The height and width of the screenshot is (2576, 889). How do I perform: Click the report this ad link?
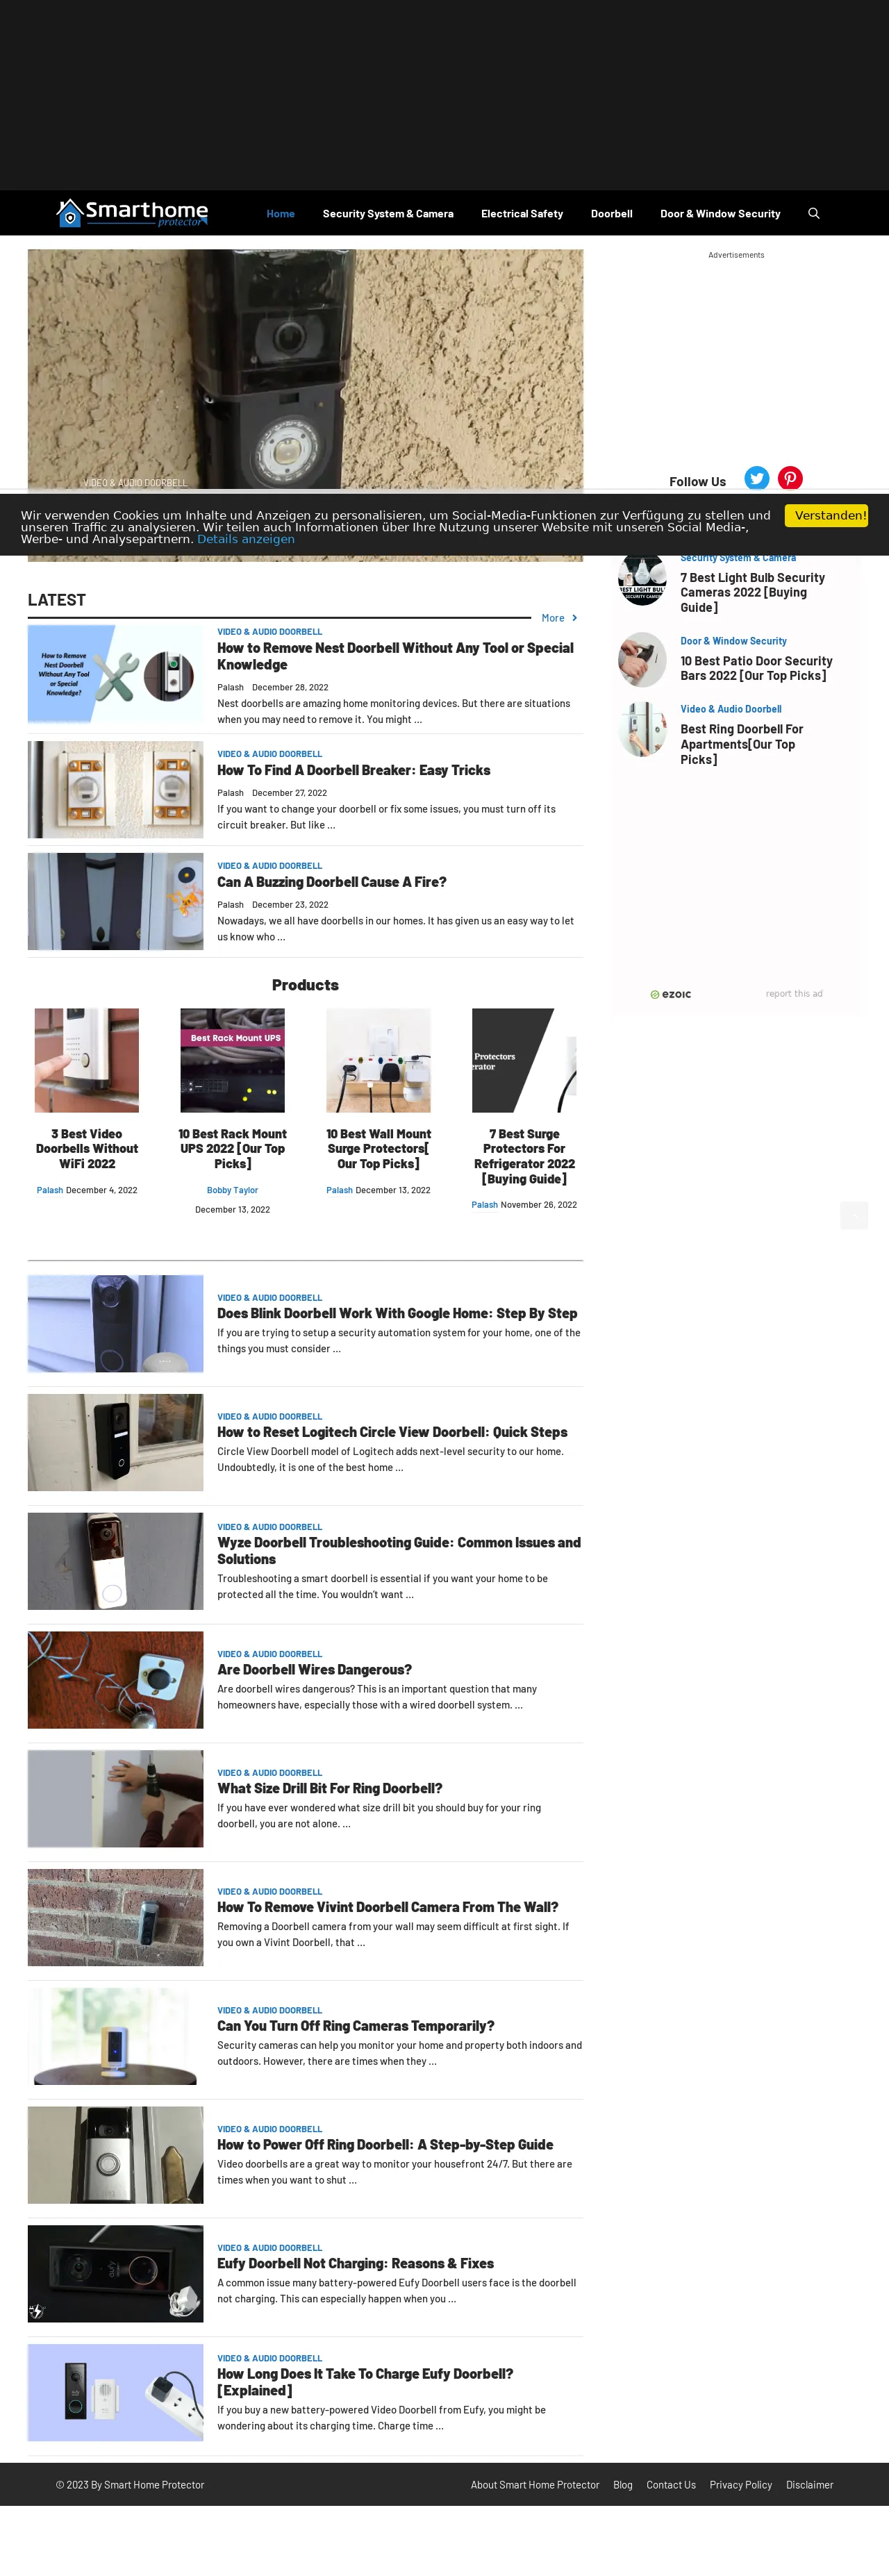coord(794,994)
